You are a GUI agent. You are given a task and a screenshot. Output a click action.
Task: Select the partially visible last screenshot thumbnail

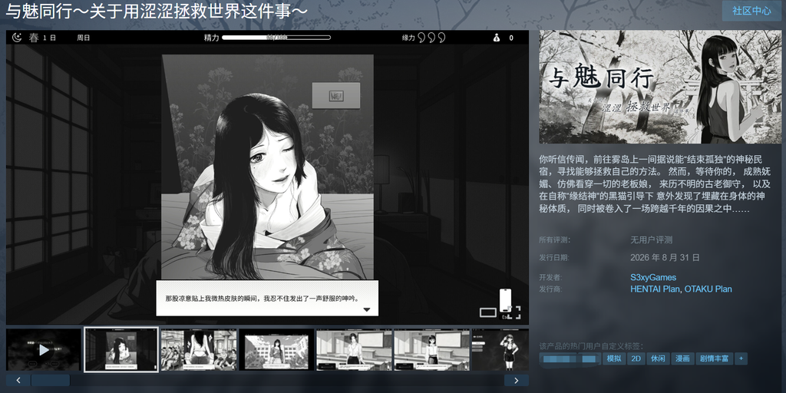click(500, 349)
